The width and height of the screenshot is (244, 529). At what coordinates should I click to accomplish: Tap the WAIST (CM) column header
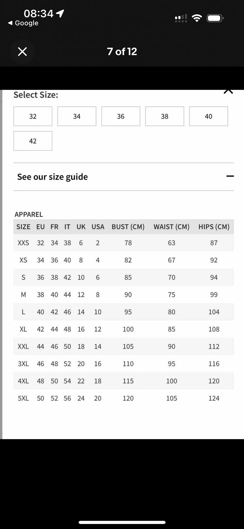click(171, 227)
